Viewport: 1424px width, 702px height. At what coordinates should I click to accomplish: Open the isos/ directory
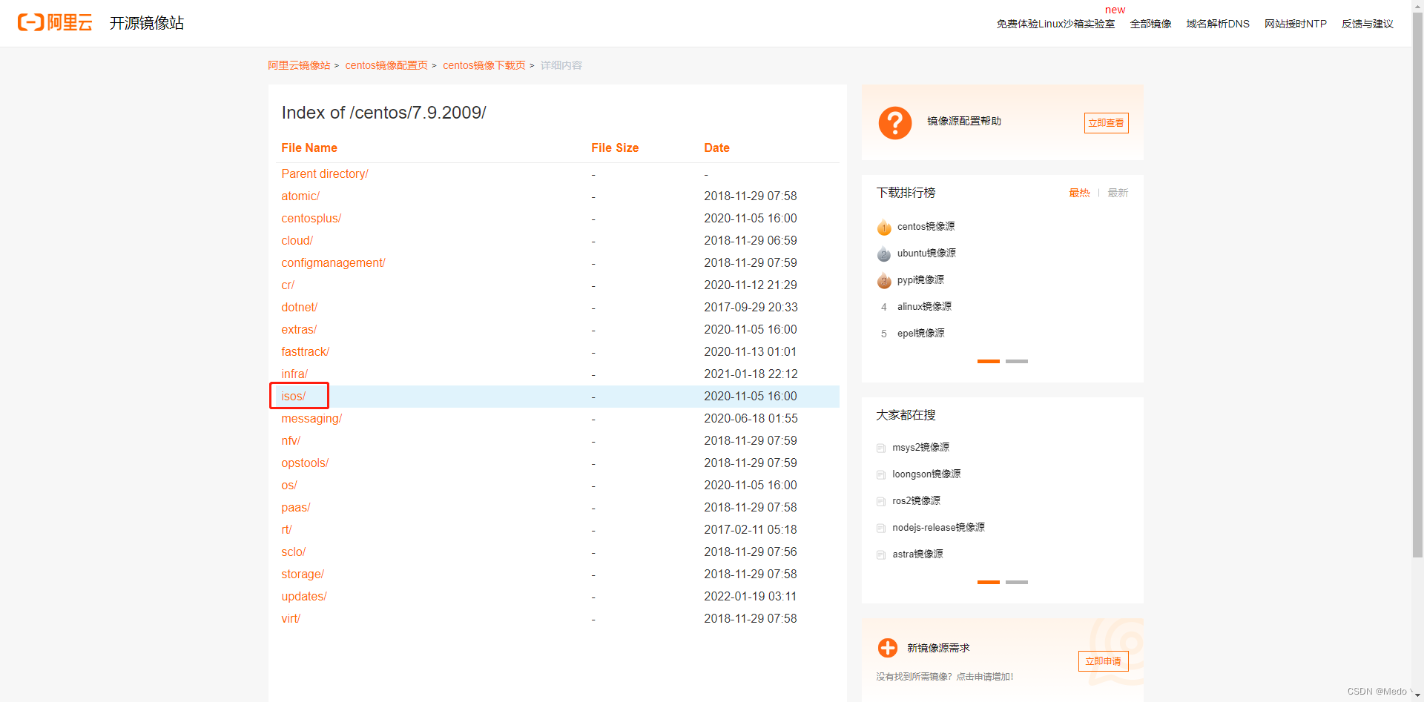[x=293, y=396]
